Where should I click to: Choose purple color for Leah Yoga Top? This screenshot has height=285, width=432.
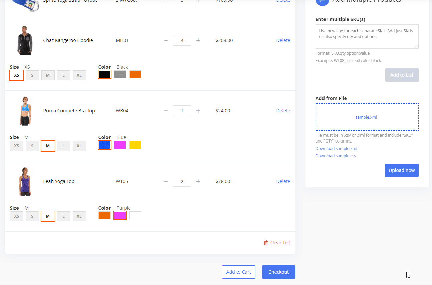(120, 215)
